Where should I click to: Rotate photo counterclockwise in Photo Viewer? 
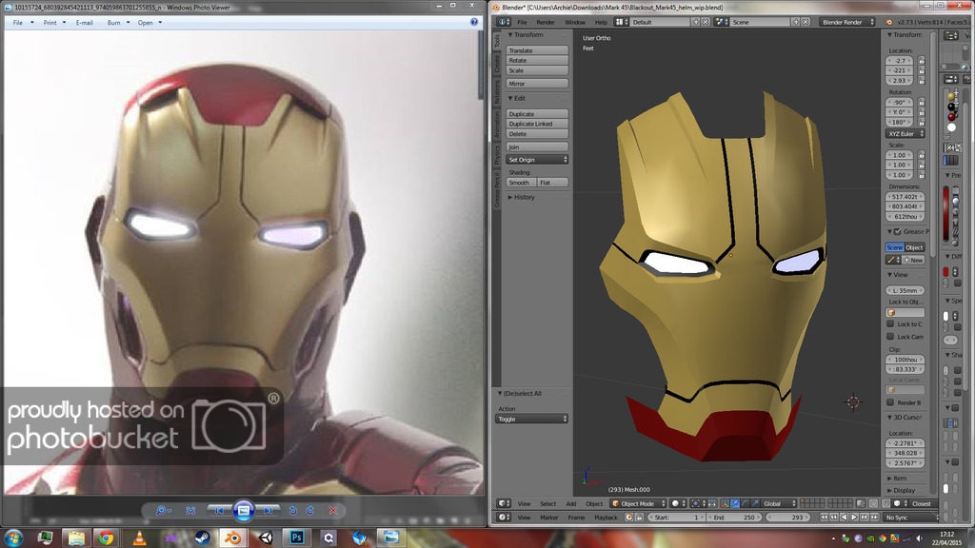293,511
